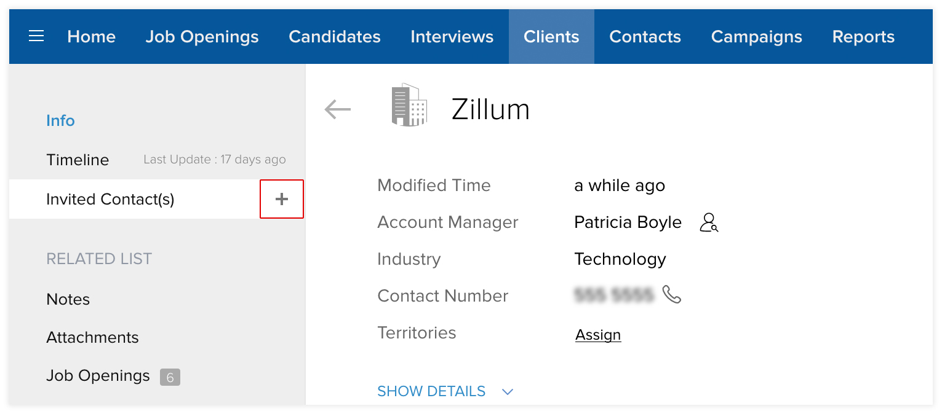This screenshot has width=942, height=414.
Task: Add an invited contact with plus icon
Action: (x=282, y=199)
